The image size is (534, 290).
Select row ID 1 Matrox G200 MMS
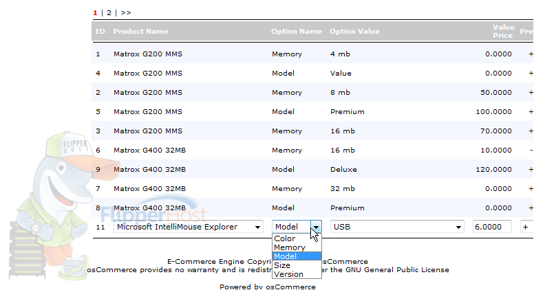pyautogui.click(x=312, y=54)
